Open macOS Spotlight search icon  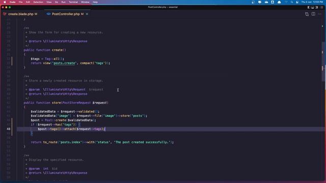292,2
